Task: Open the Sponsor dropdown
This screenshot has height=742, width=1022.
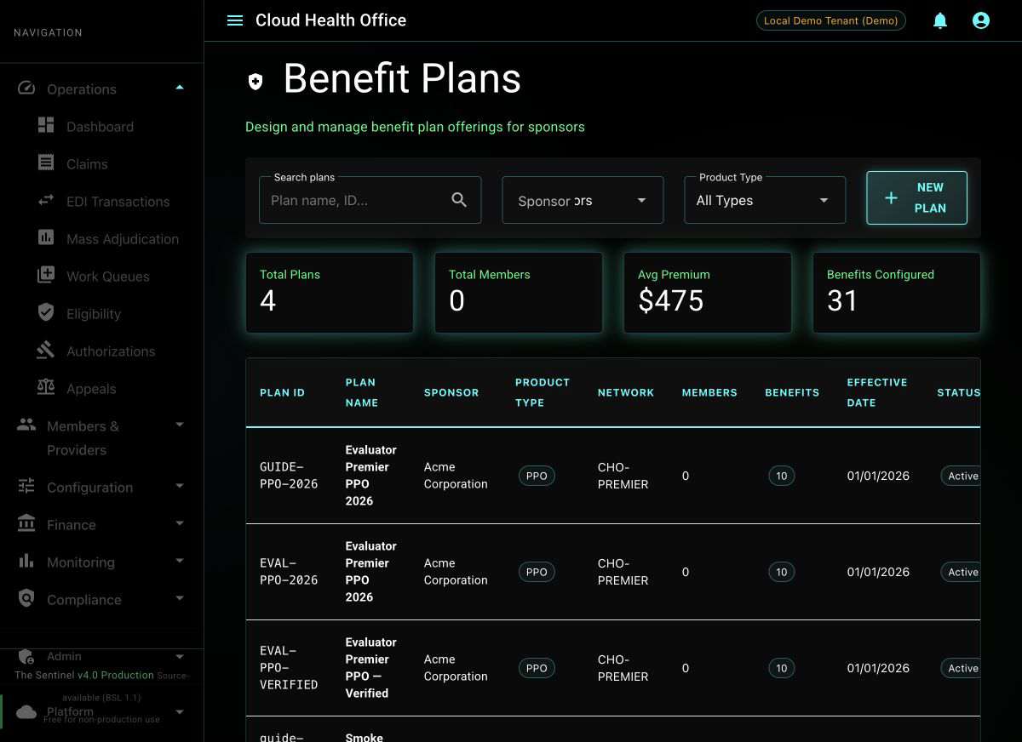Action: pyautogui.click(x=583, y=200)
